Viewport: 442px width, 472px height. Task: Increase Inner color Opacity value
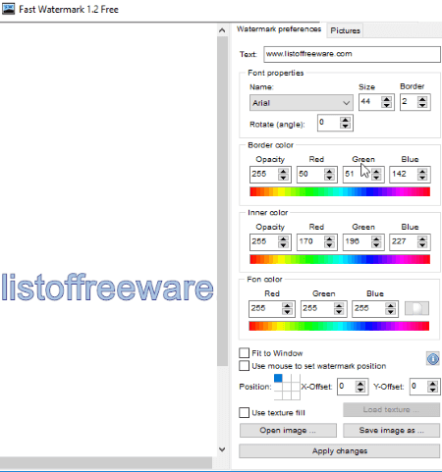[x=283, y=238]
